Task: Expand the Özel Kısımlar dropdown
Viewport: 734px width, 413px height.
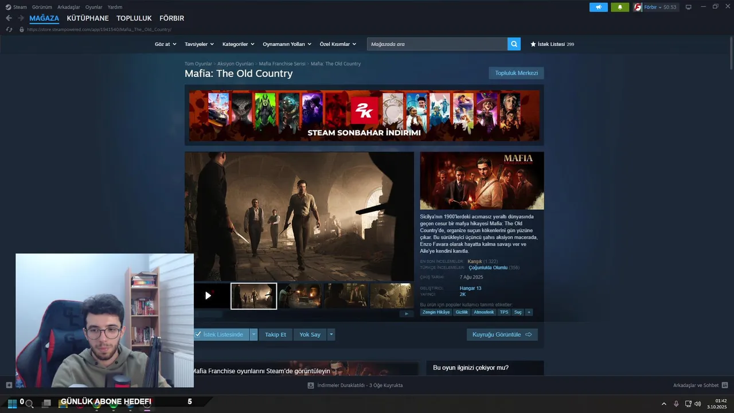Action: click(x=338, y=44)
